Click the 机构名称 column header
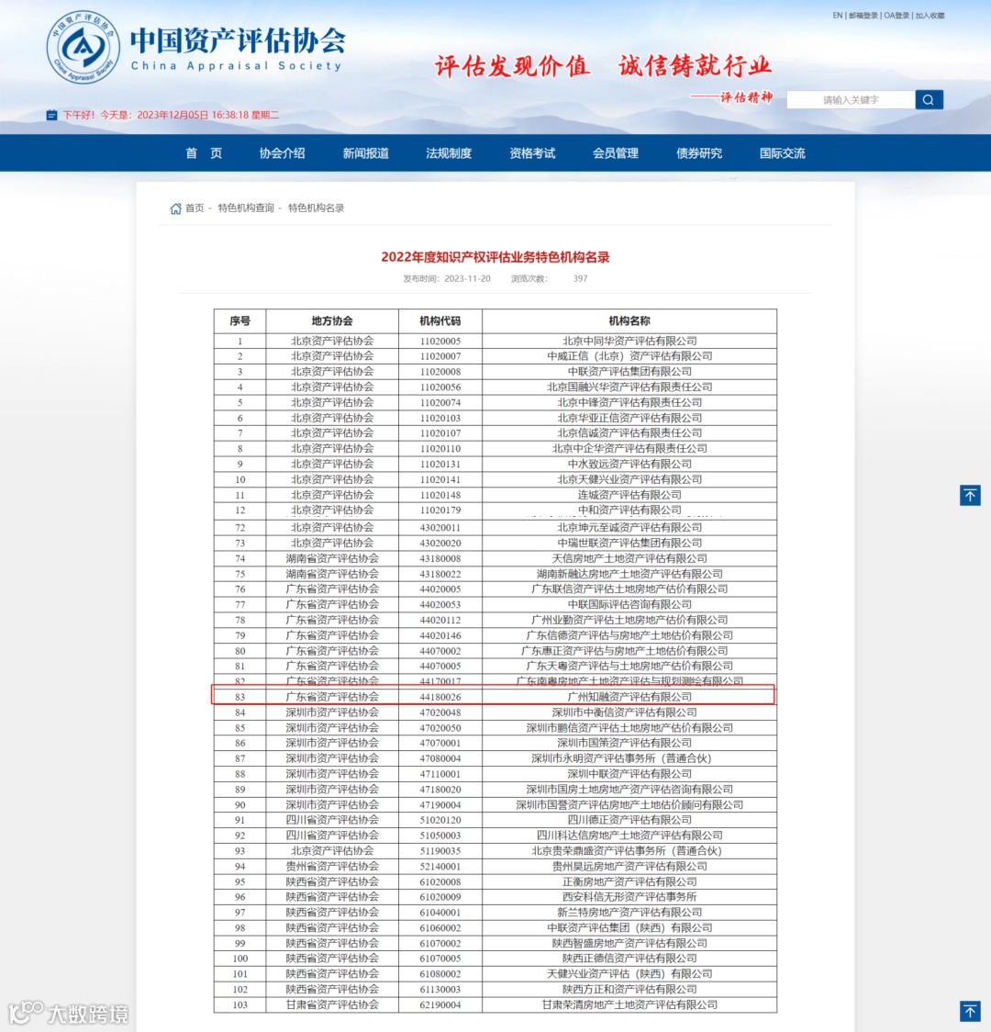Viewport: 991px width, 1032px height. click(629, 321)
